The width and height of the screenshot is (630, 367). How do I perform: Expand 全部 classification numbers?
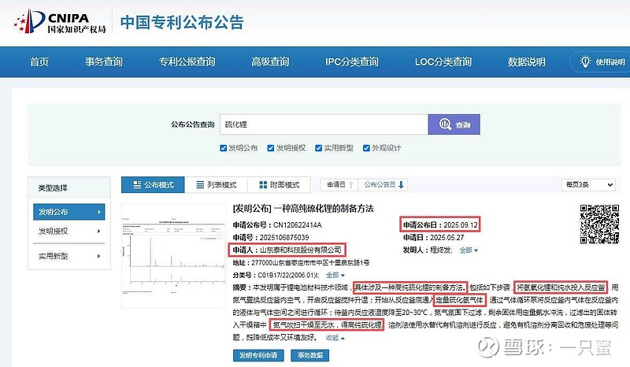coord(335,275)
